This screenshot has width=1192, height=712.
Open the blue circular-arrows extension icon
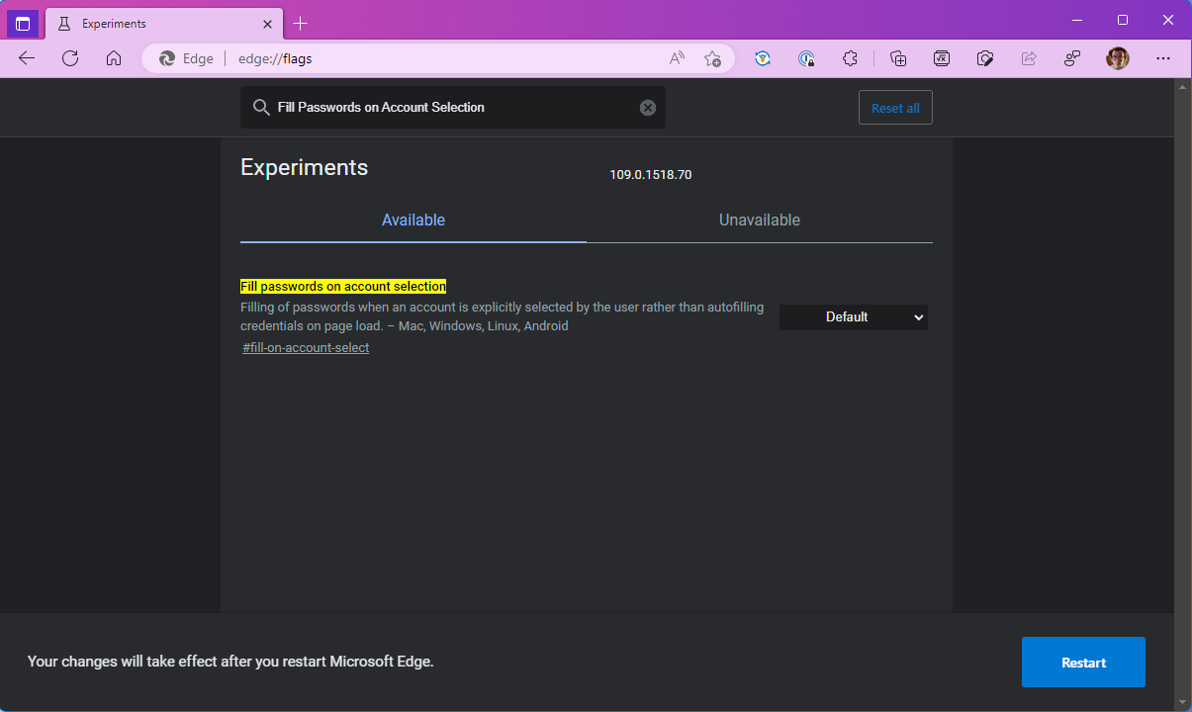pyautogui.click(x=763, y=58)
